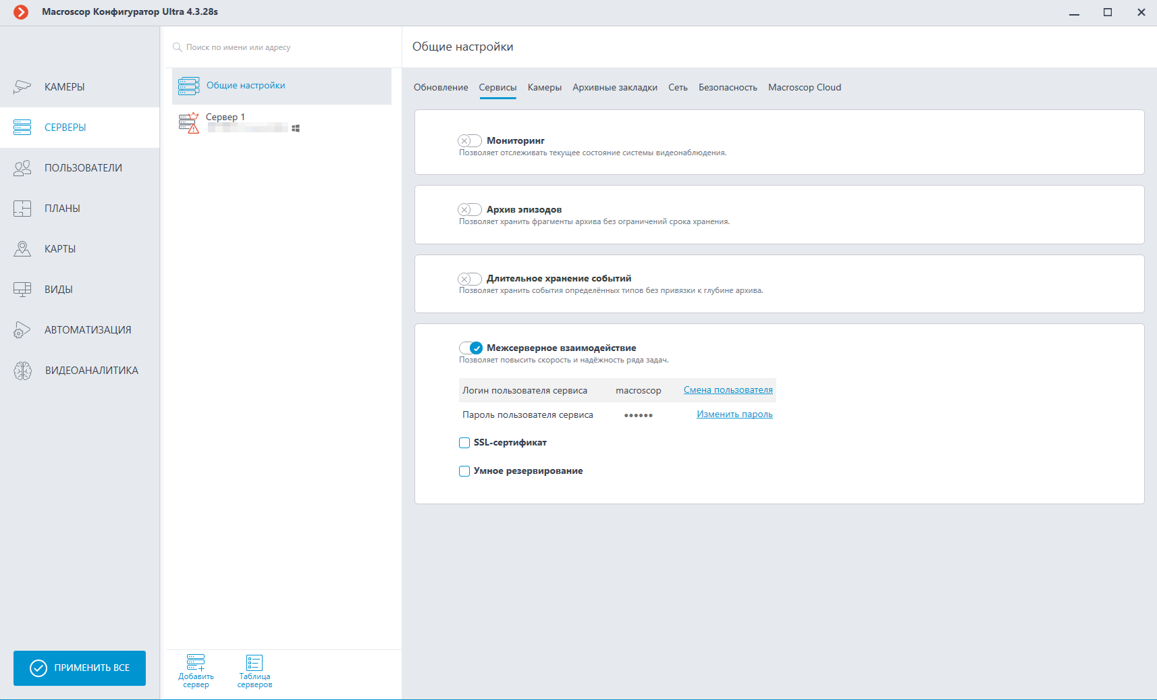Click the Сервер 1 warning icon

189,123
